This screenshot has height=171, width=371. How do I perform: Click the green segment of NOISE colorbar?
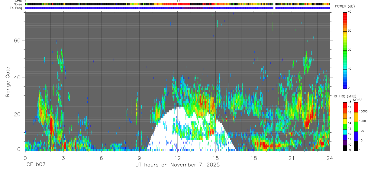pos(356,127)
